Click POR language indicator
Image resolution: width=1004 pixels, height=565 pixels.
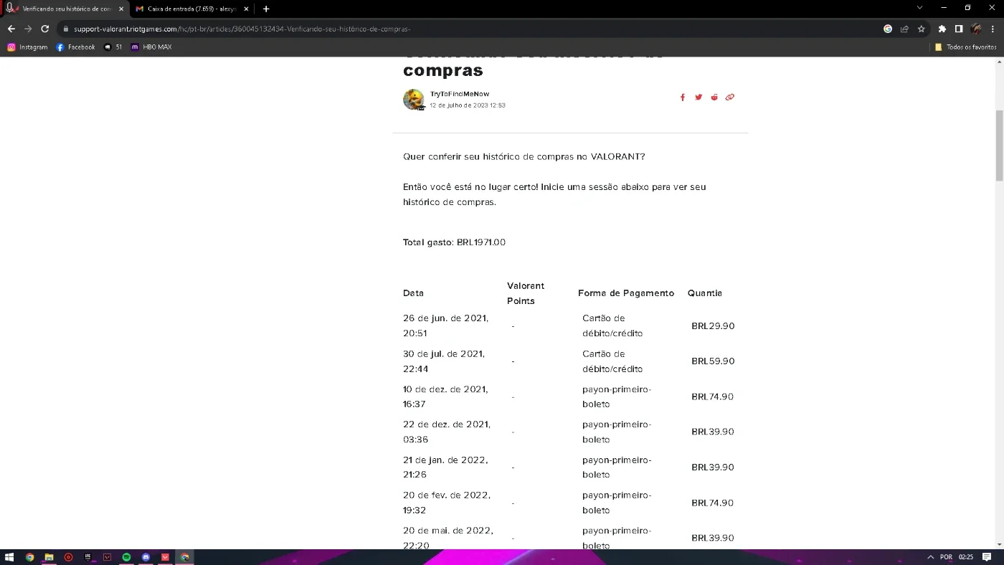click(x=946, y=557)
